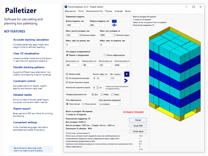This screenshot has height=156, width=208.
Task: Click 'Constraint control' feature heading
Action: click(x=24, y=81)
